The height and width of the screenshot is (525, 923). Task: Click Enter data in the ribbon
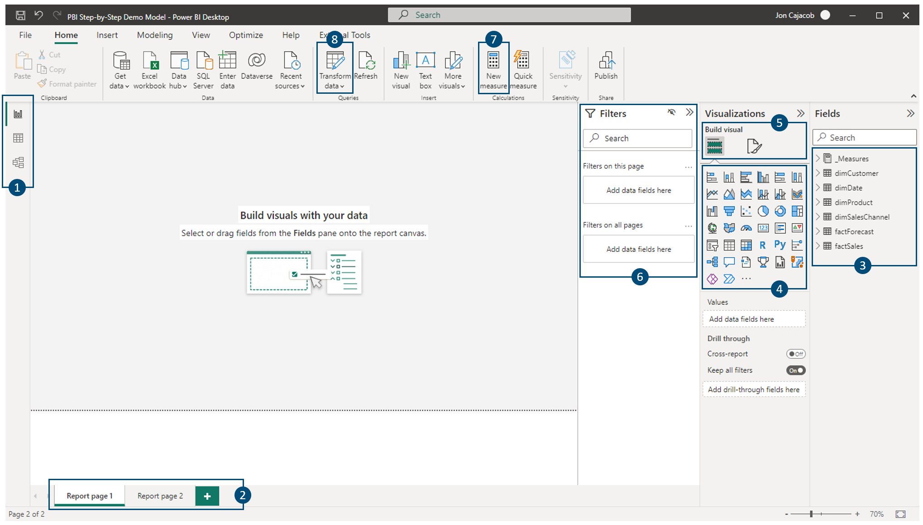click(227, 70)
